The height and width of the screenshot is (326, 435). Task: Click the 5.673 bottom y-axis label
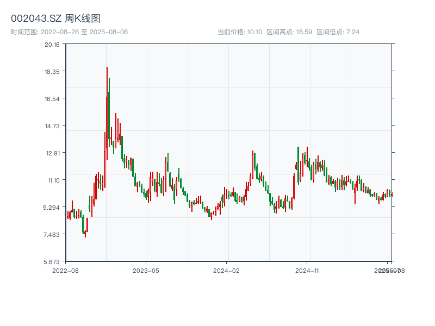(52, 261)
